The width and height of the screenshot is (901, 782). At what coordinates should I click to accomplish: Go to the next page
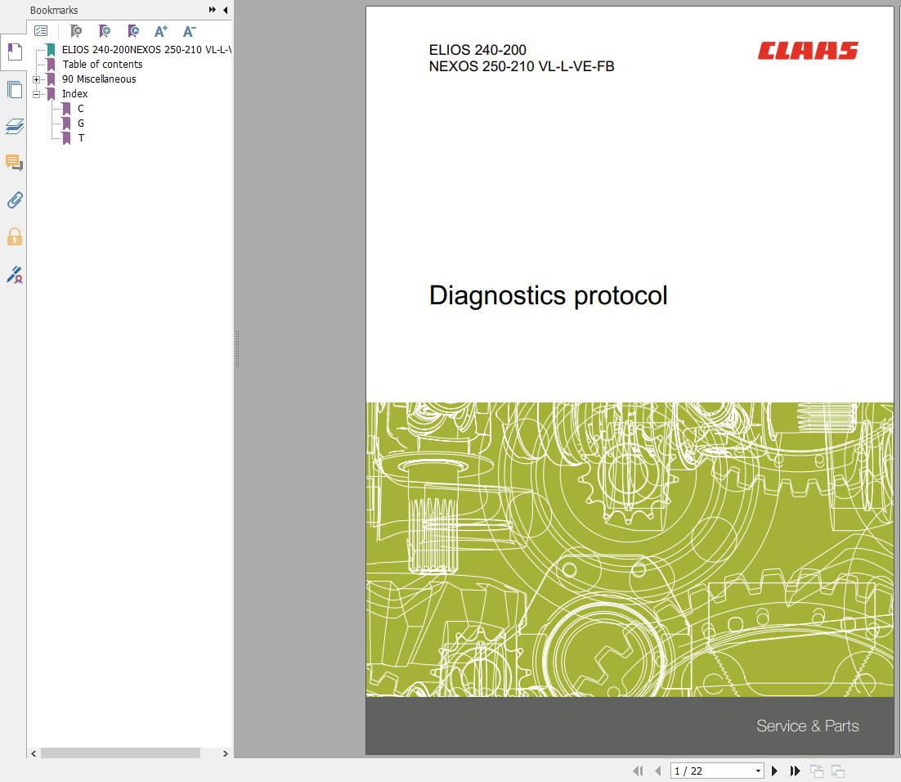click(x=774, y=771)
